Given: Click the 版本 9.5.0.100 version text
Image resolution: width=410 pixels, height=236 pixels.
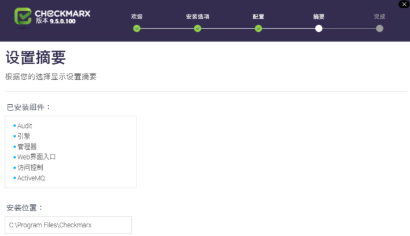Looking at the screenshot, I should tap(56, 21).
